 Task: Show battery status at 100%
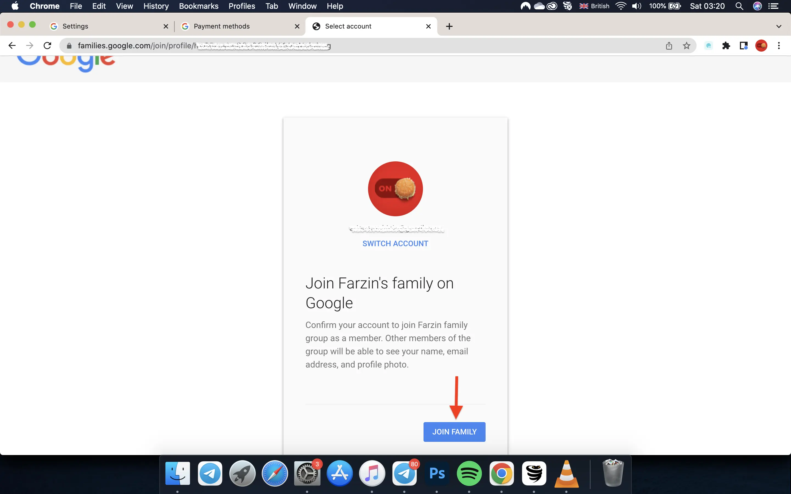point(665,6)
